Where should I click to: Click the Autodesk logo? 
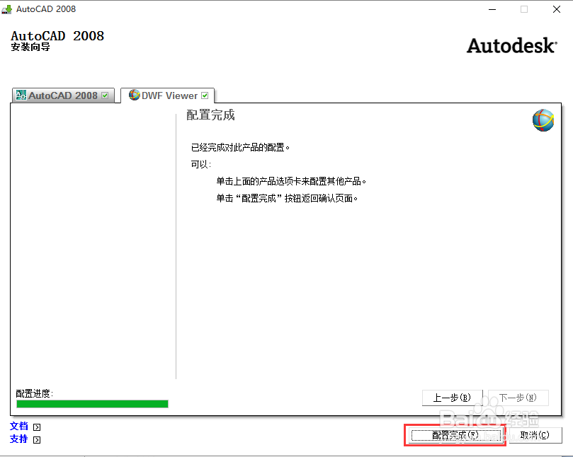coord(511,45)
